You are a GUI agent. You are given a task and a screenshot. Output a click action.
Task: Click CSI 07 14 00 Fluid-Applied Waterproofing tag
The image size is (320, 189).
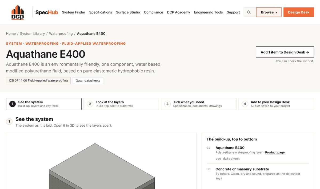click(38, 80)
